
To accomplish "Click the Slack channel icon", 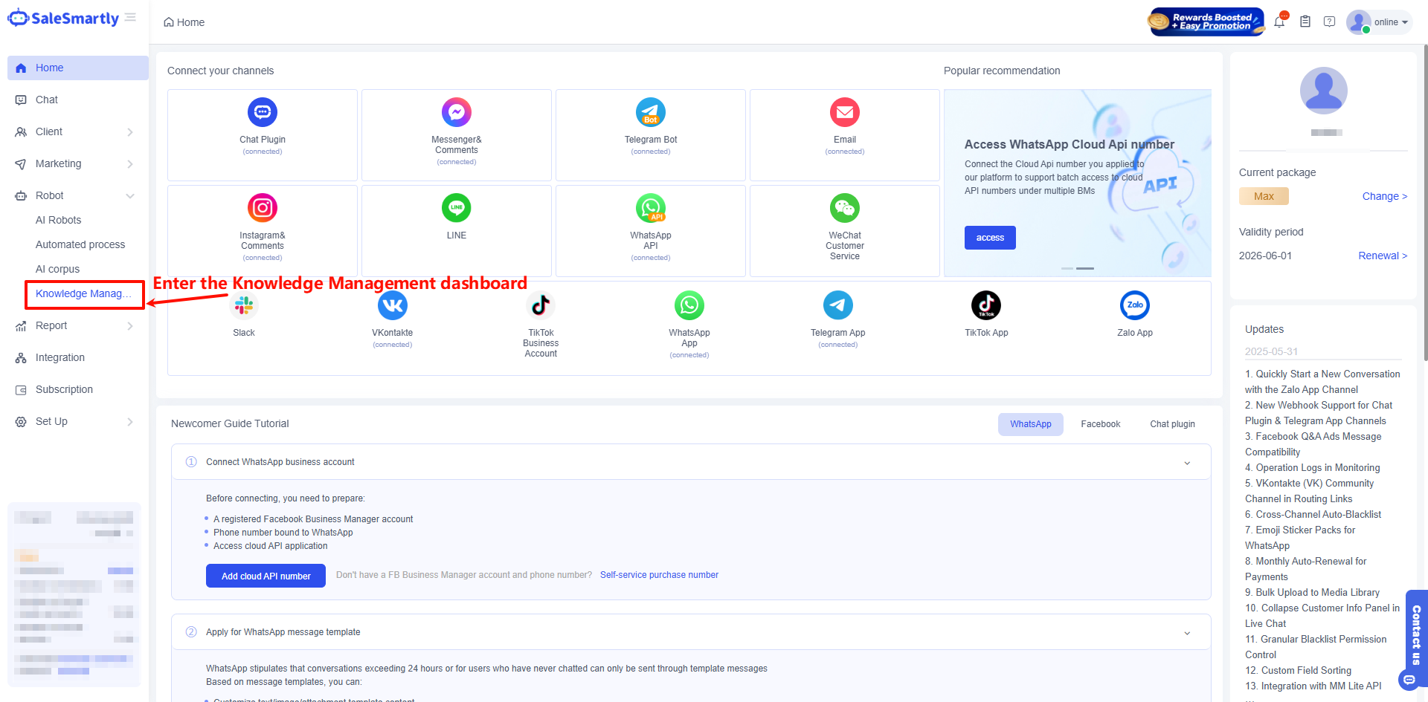I will [x=244, y=305].
